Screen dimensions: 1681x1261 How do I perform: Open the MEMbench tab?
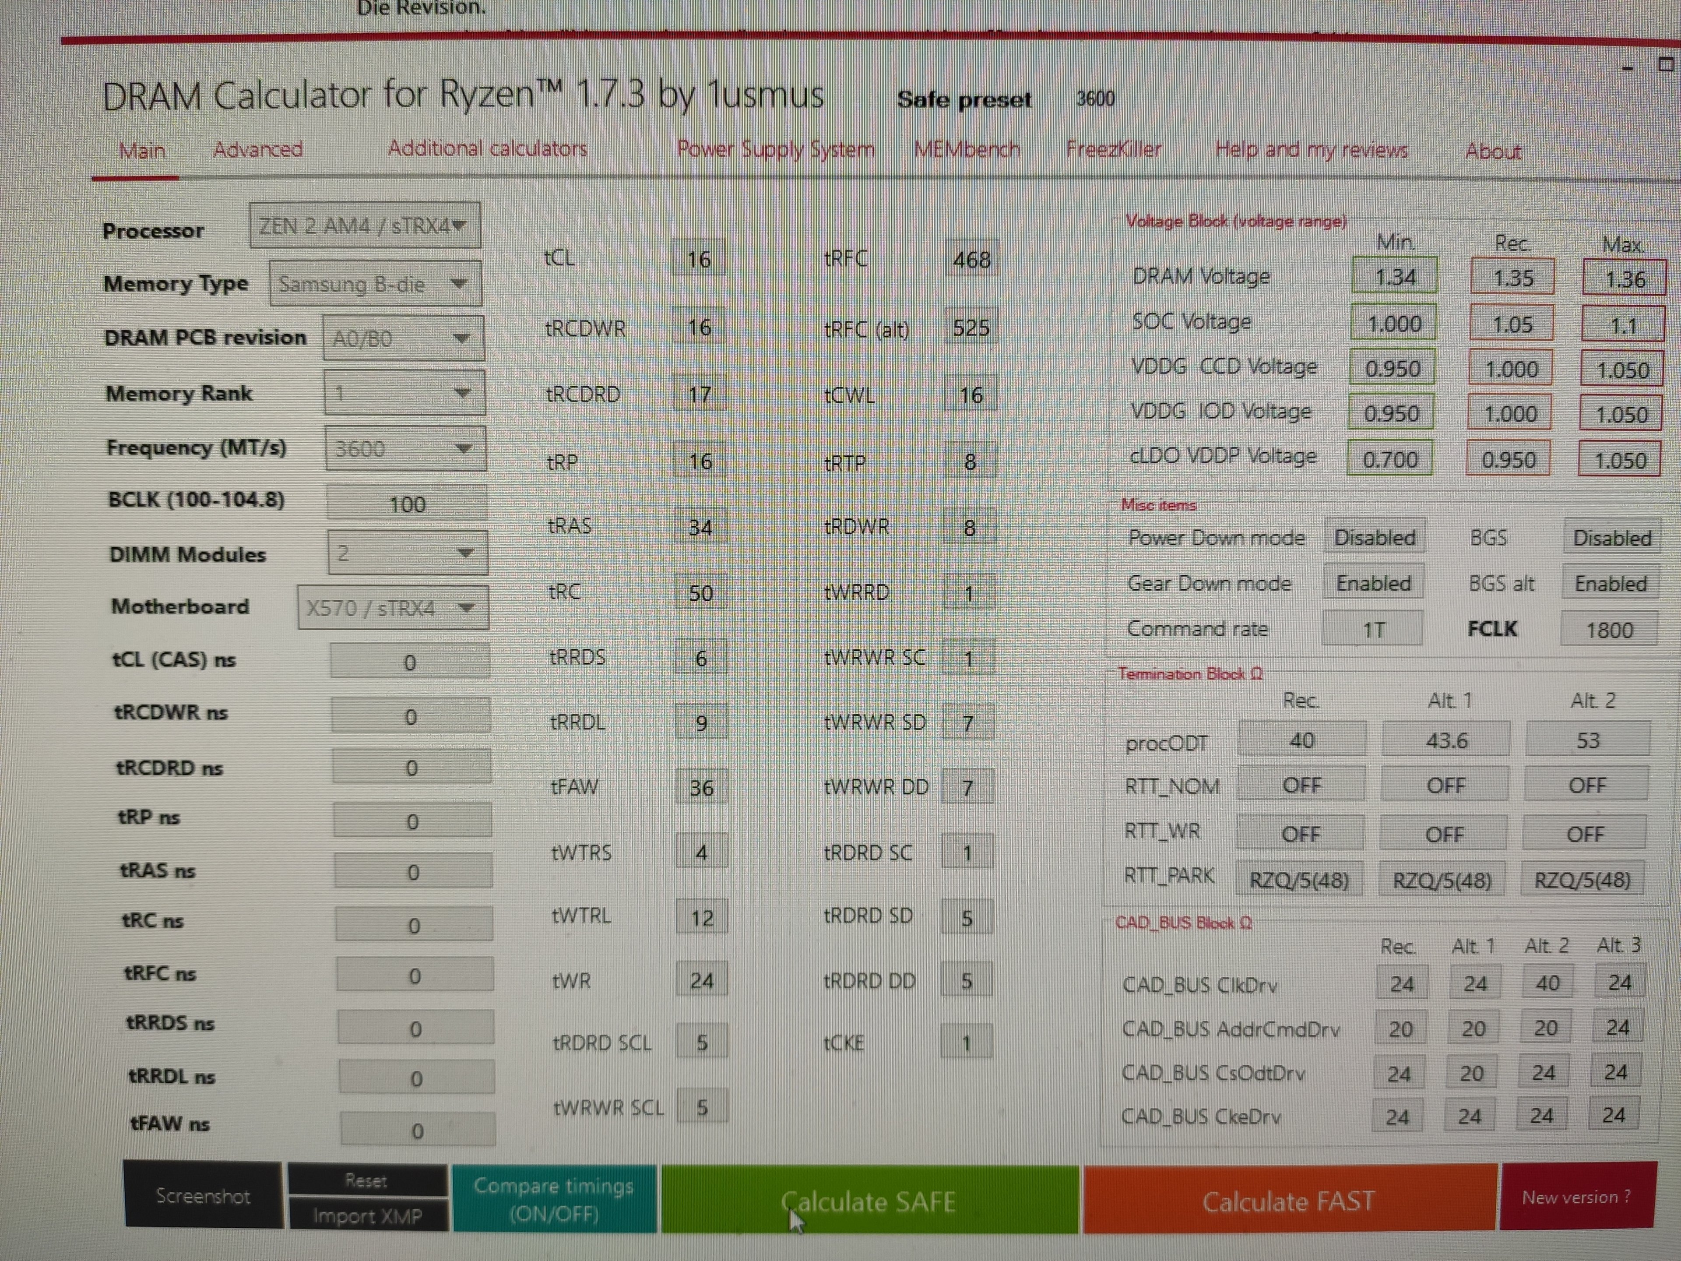[967, 150]
